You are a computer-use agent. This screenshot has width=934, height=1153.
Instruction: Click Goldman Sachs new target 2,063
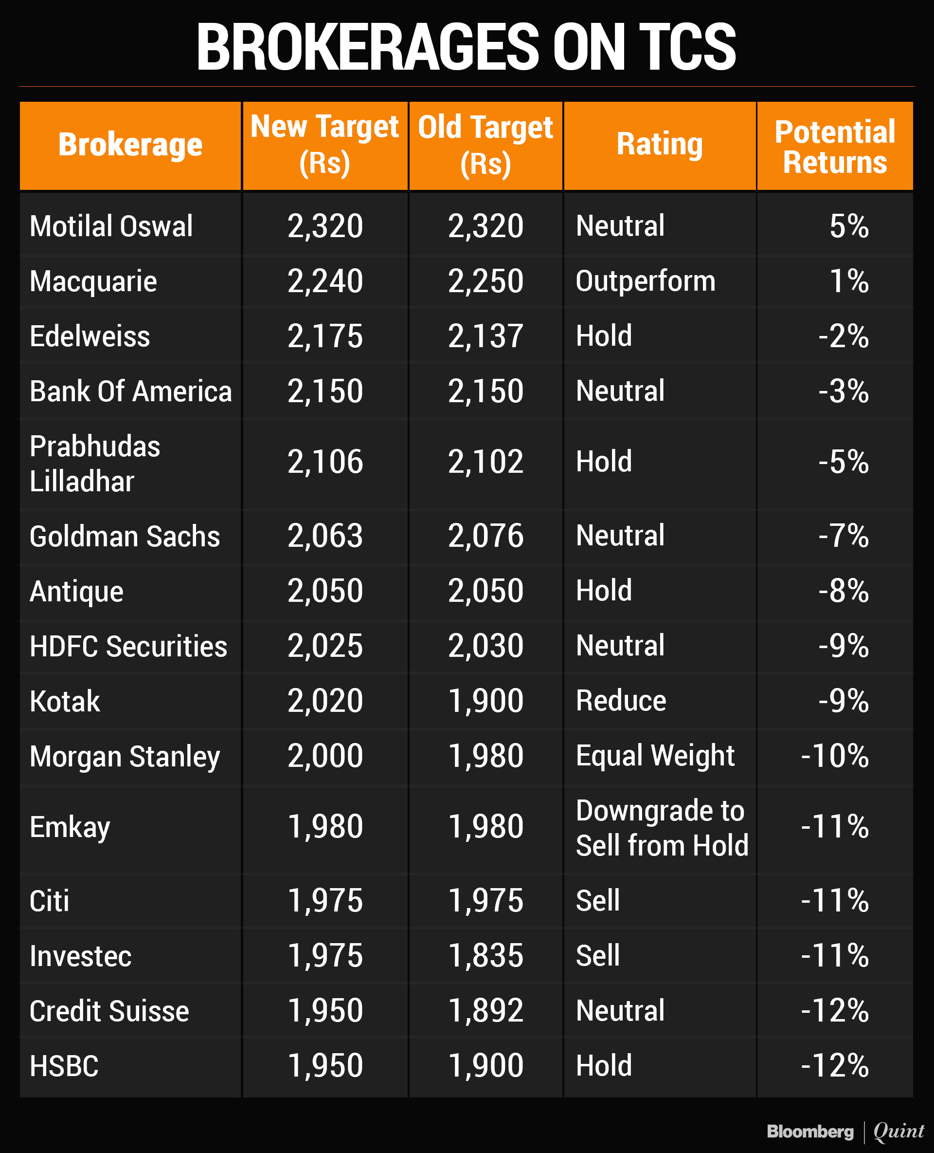325,537
